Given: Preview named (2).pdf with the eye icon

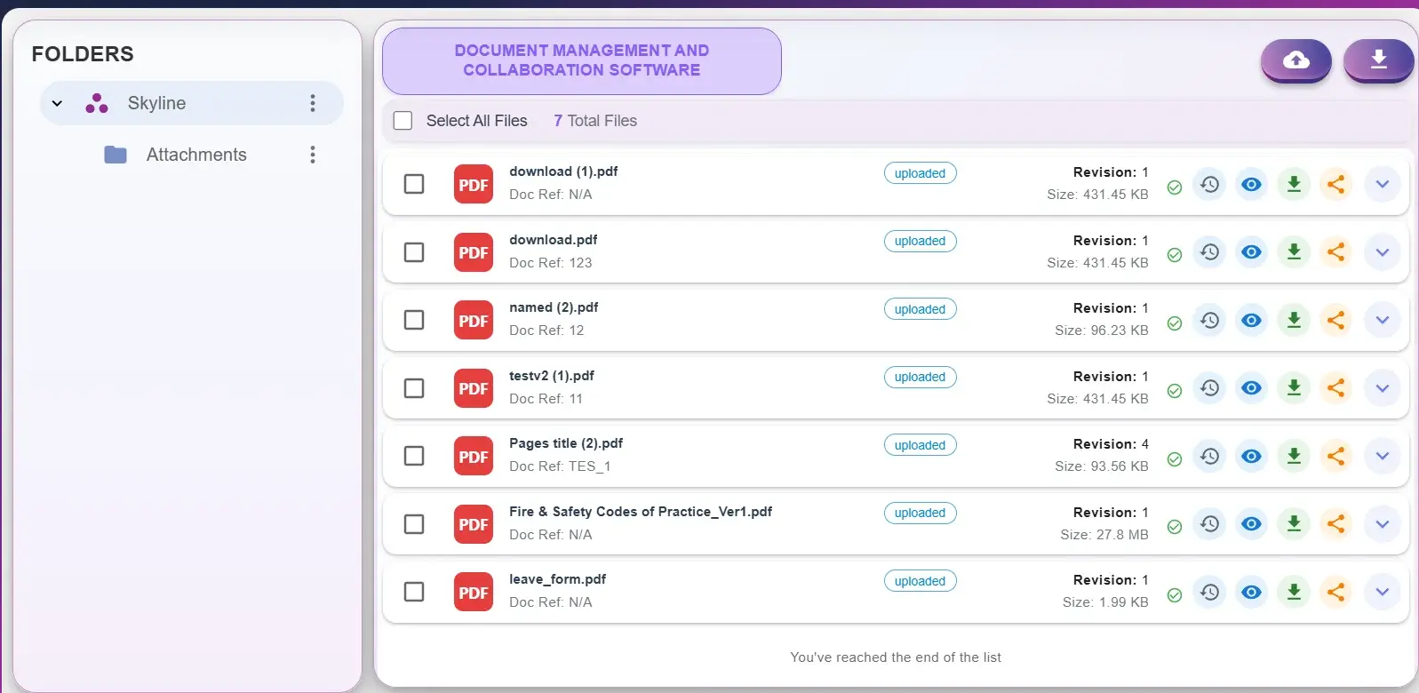Looking at the screenshot, I should [1251, 320].
